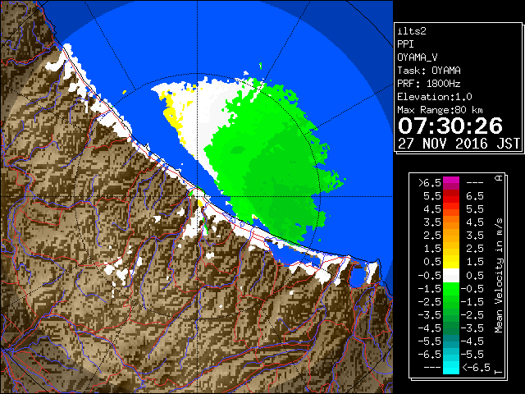Image resolution: width=525 pixels, height=394 pixels.
Task: Click the 'OYAMA_V' product name
Action: tap(418, 57)
